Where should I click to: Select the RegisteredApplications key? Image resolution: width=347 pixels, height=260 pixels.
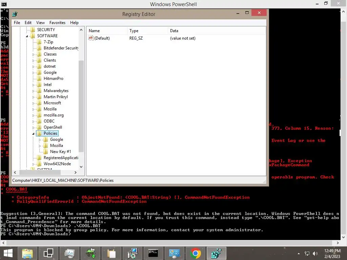tap(61, 158)
